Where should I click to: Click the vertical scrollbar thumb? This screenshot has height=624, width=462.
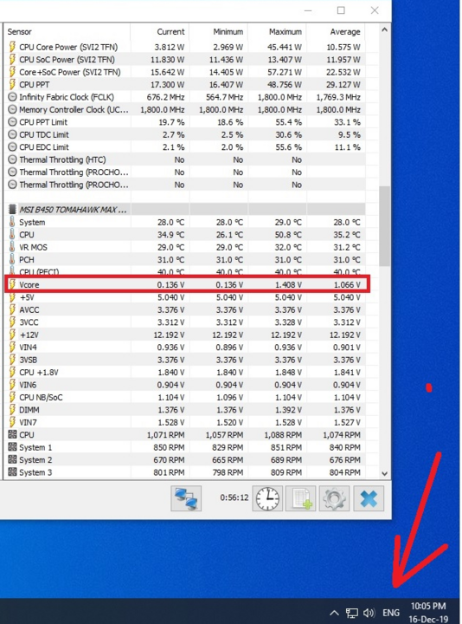pyautogui.click(x=384, y=226)
